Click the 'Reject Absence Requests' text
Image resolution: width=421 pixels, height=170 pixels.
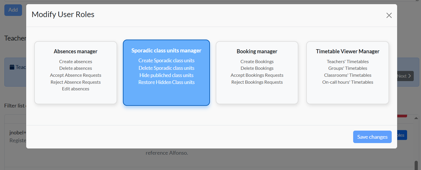(76, 82)
